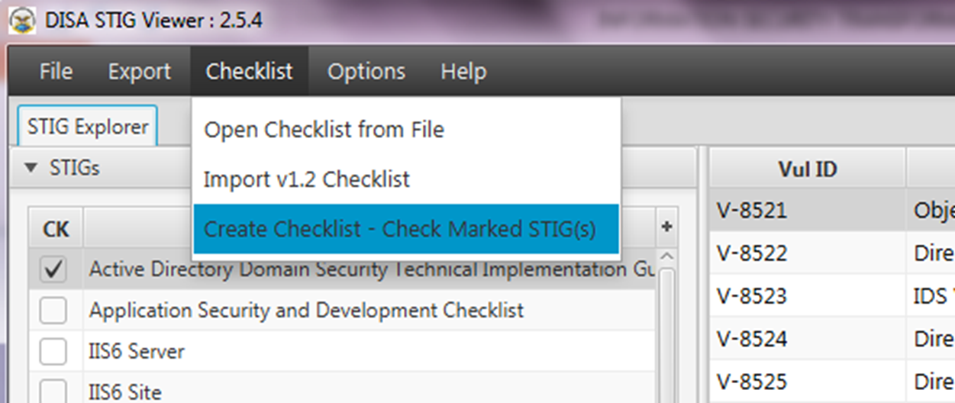
Task: Sort by the CK column header
Action: 56,228
